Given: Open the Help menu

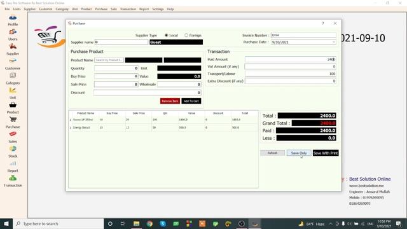Looking at the screenshot, I should coord(170,9).
